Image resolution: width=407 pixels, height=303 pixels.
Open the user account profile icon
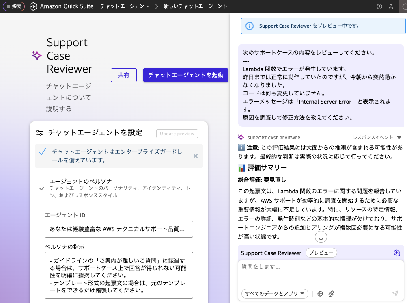coord(391,6)
